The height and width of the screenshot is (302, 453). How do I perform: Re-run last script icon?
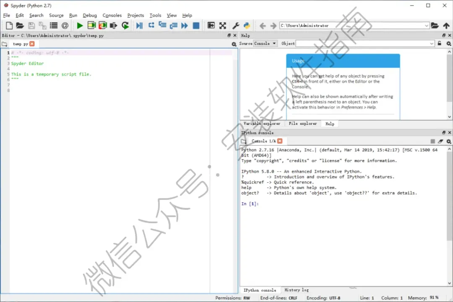(x=125, y=26)
